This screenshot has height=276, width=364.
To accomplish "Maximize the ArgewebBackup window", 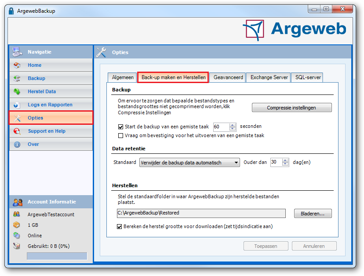I will [326, 9].
